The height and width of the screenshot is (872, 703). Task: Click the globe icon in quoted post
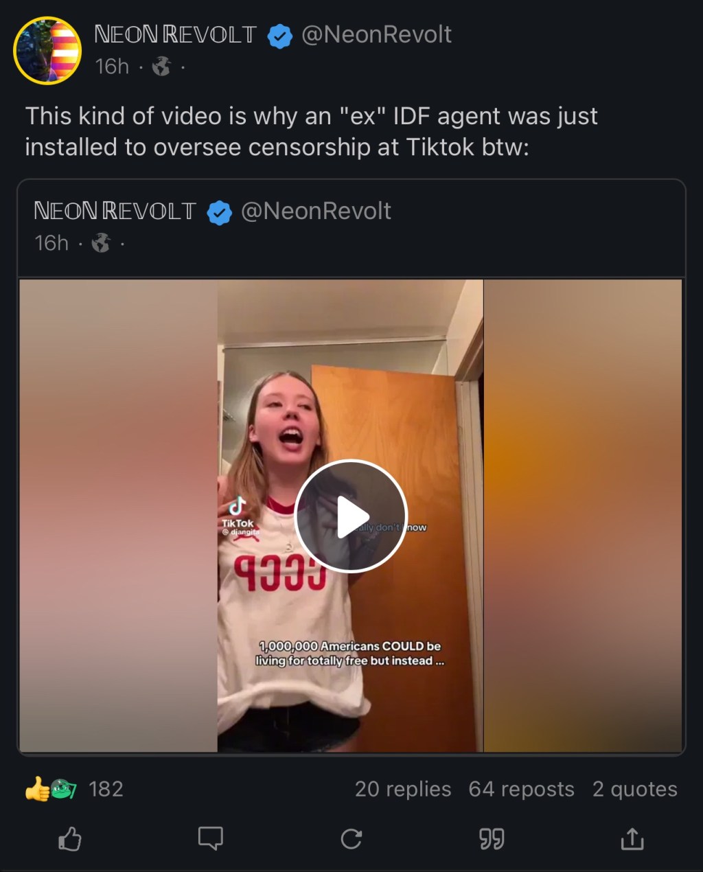click(x=101, y=243)
